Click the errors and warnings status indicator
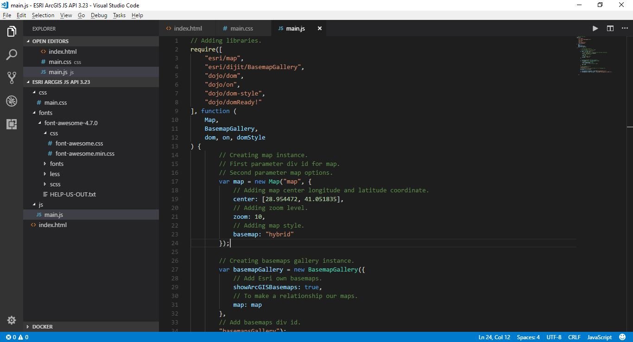The image size is (633, 342). [x=17, y=337]
